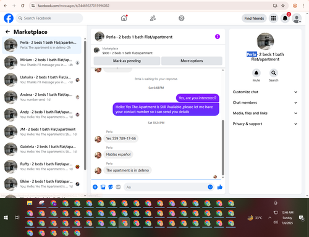Open the notifications bell with red badge

click(x=285, y=19)
